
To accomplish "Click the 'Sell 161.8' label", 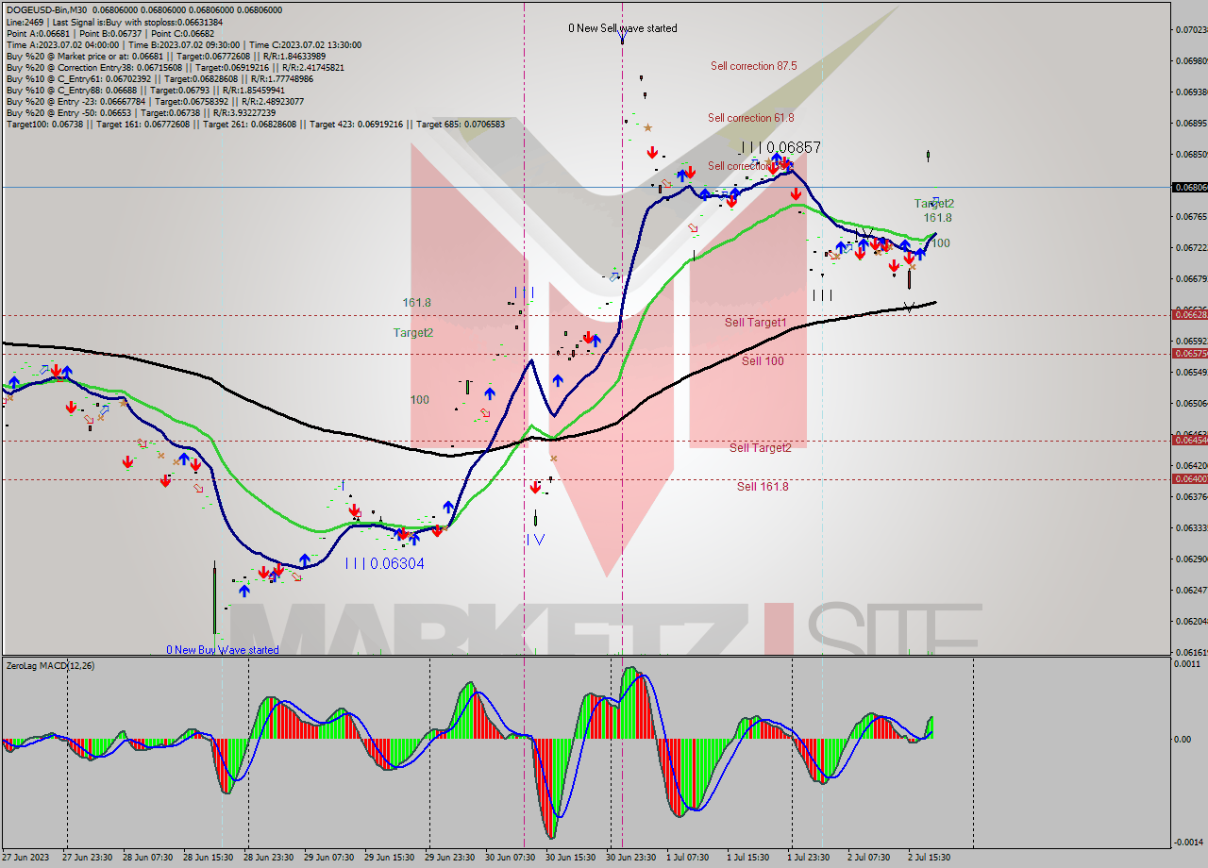I will (763, 487).
